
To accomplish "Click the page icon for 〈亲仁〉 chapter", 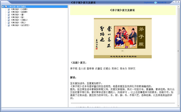I will click(x=9, y=23).
